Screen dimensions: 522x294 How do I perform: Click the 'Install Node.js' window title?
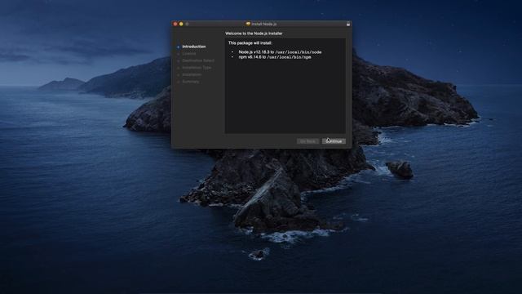coord(263,24)
